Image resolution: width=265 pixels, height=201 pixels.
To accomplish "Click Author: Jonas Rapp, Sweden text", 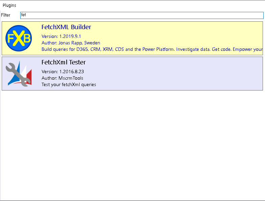I will 71,43.
